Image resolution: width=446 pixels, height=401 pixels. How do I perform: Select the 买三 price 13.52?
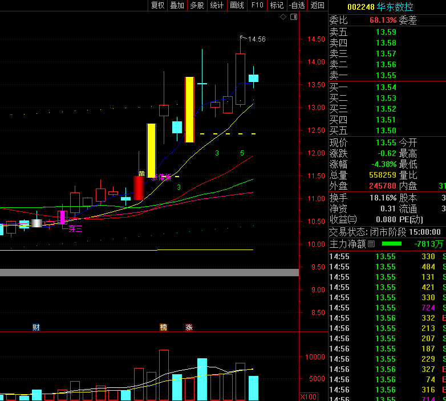point(386,109)
